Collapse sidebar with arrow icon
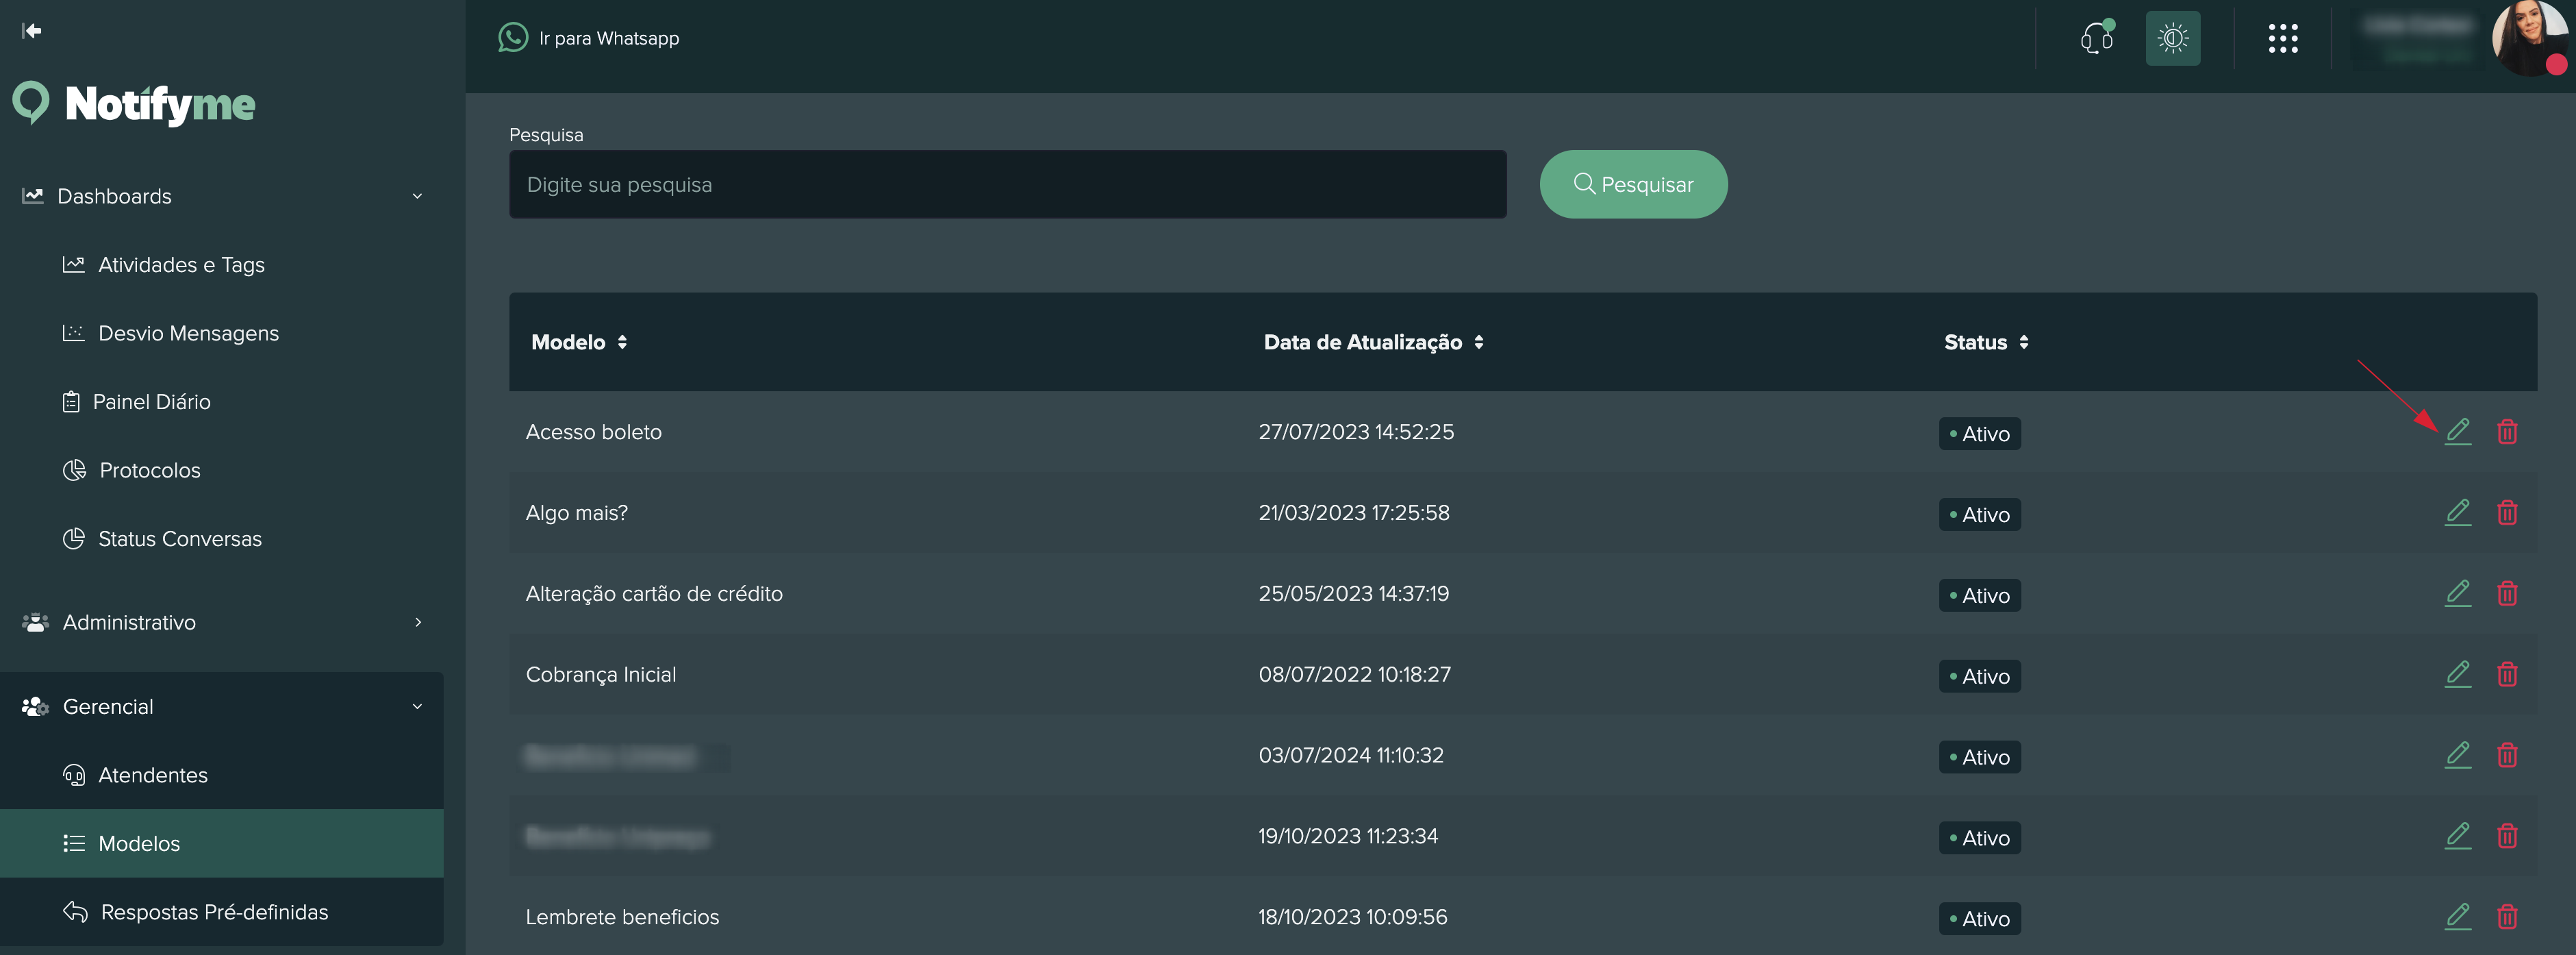 (x=32, y=31)
